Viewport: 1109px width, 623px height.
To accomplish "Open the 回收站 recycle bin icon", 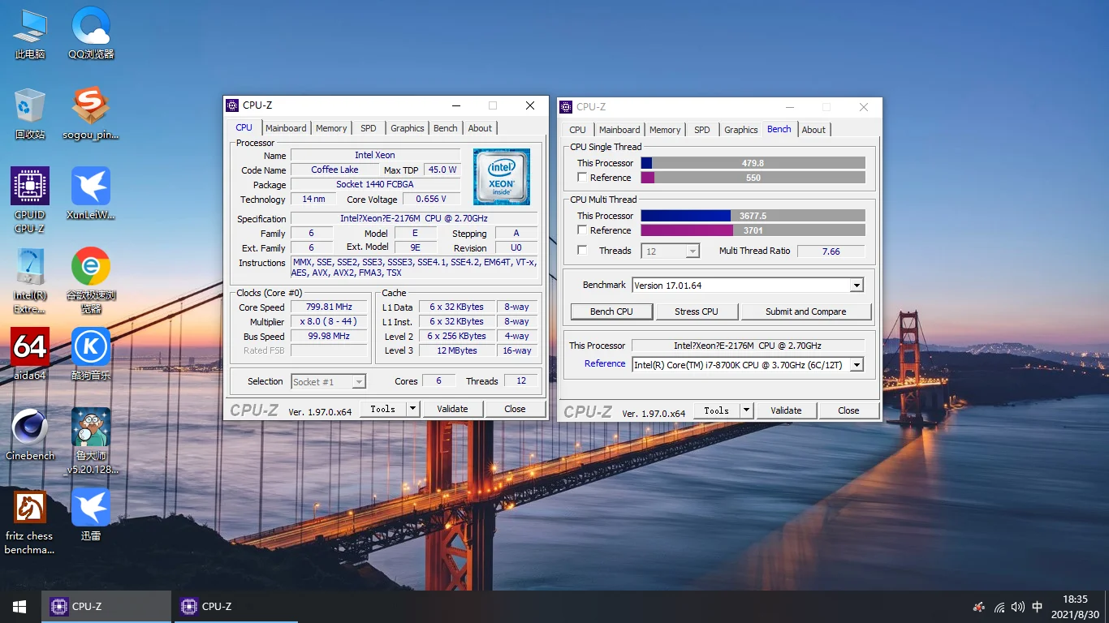I will 30,114.
